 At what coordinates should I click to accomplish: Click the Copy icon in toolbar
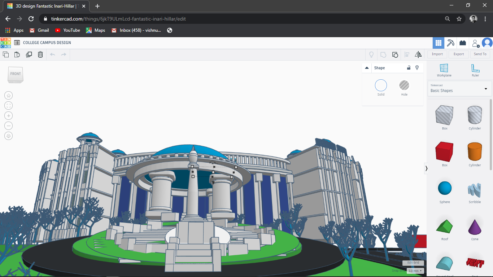click(x=6, y=54)
